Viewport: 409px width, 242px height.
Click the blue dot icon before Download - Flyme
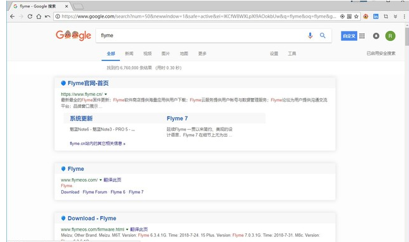63,218
